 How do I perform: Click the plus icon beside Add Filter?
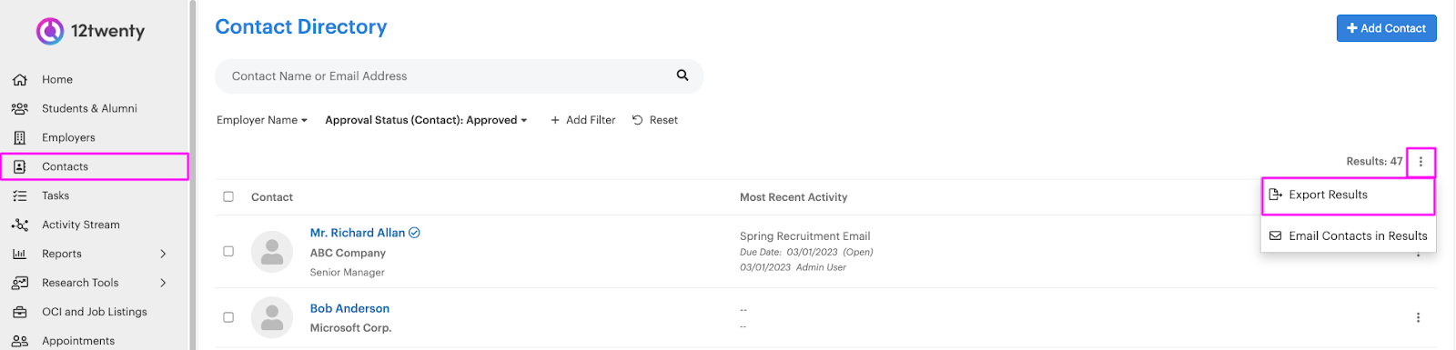tap(555, 120)
